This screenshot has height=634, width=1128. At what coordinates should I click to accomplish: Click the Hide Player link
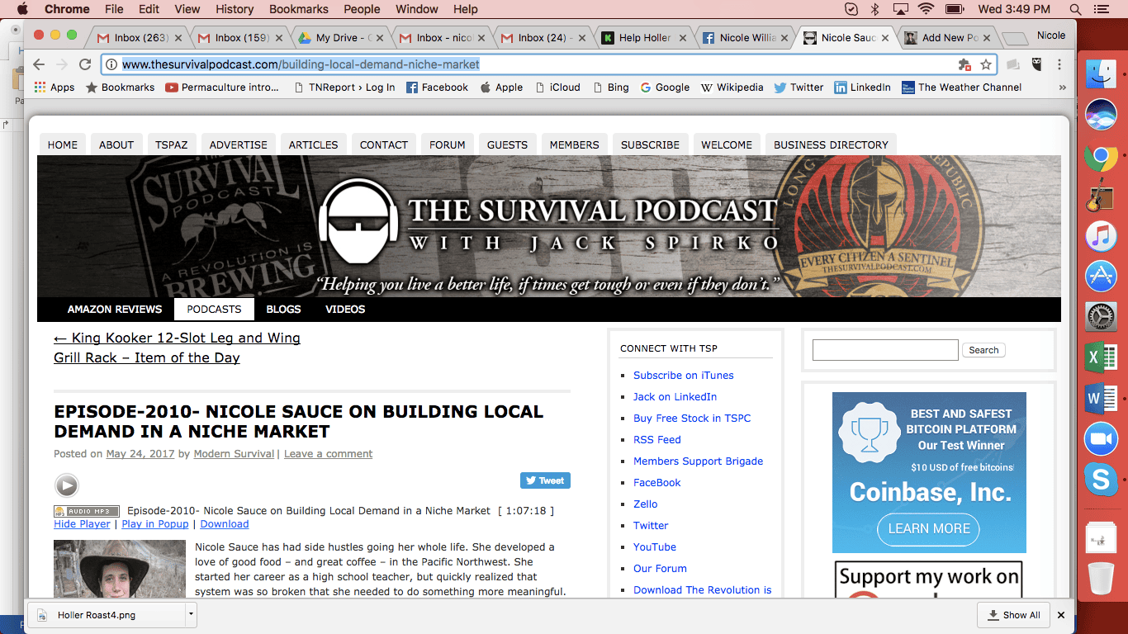point(82,523)
